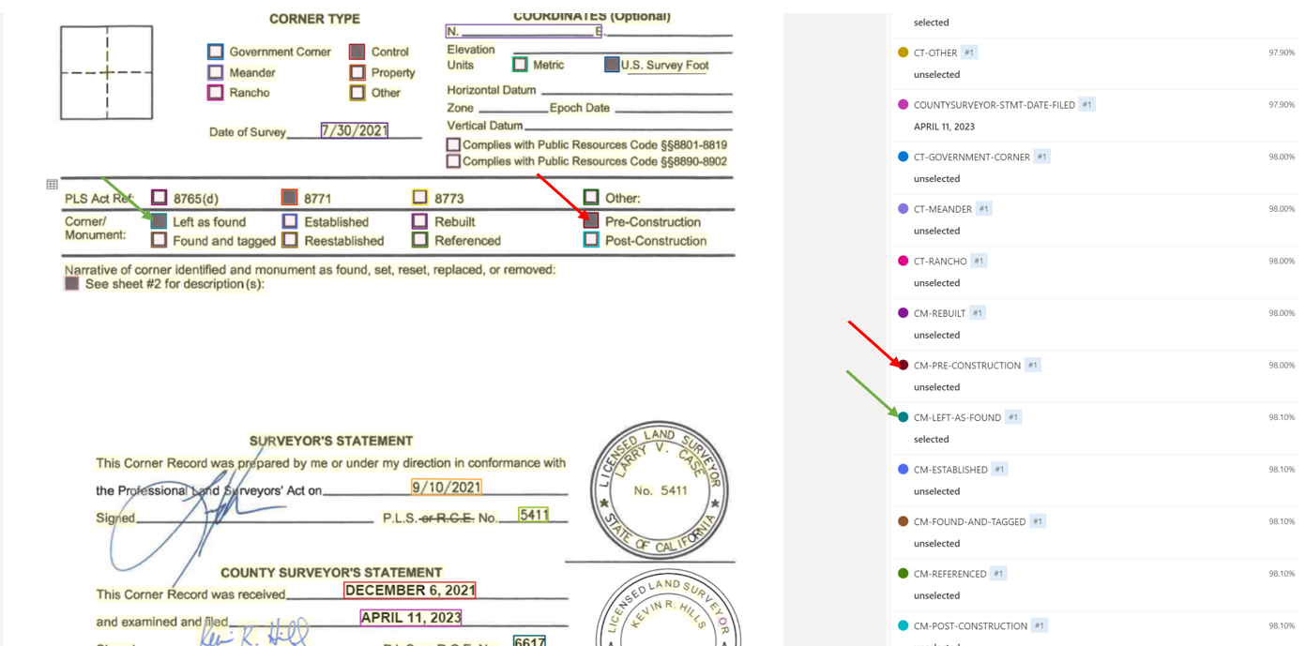Click the blue dot for CT-GOVERNMENT-CORNER
Viewport: 1306px width, 646px height.
pyautogui.click(x=903, y=157)
